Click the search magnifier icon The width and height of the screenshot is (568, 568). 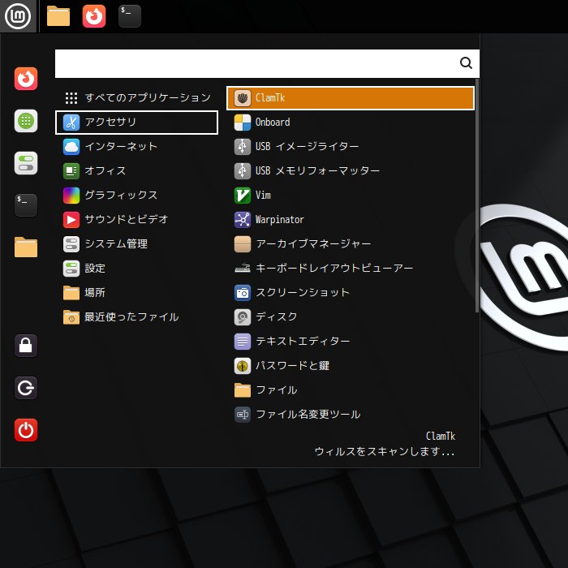(x=466, y=63)
